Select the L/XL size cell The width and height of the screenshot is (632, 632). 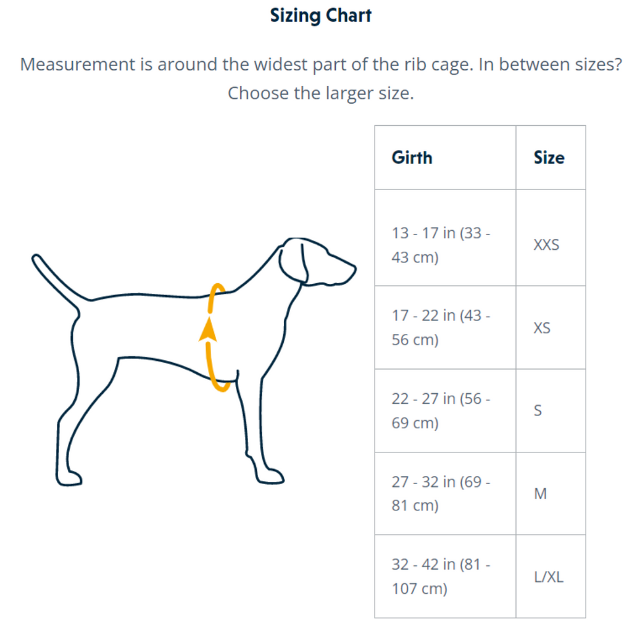click(x=549, y=577)
